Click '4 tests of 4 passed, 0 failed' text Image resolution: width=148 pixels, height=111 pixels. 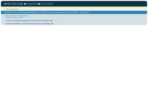pos(14,18)
